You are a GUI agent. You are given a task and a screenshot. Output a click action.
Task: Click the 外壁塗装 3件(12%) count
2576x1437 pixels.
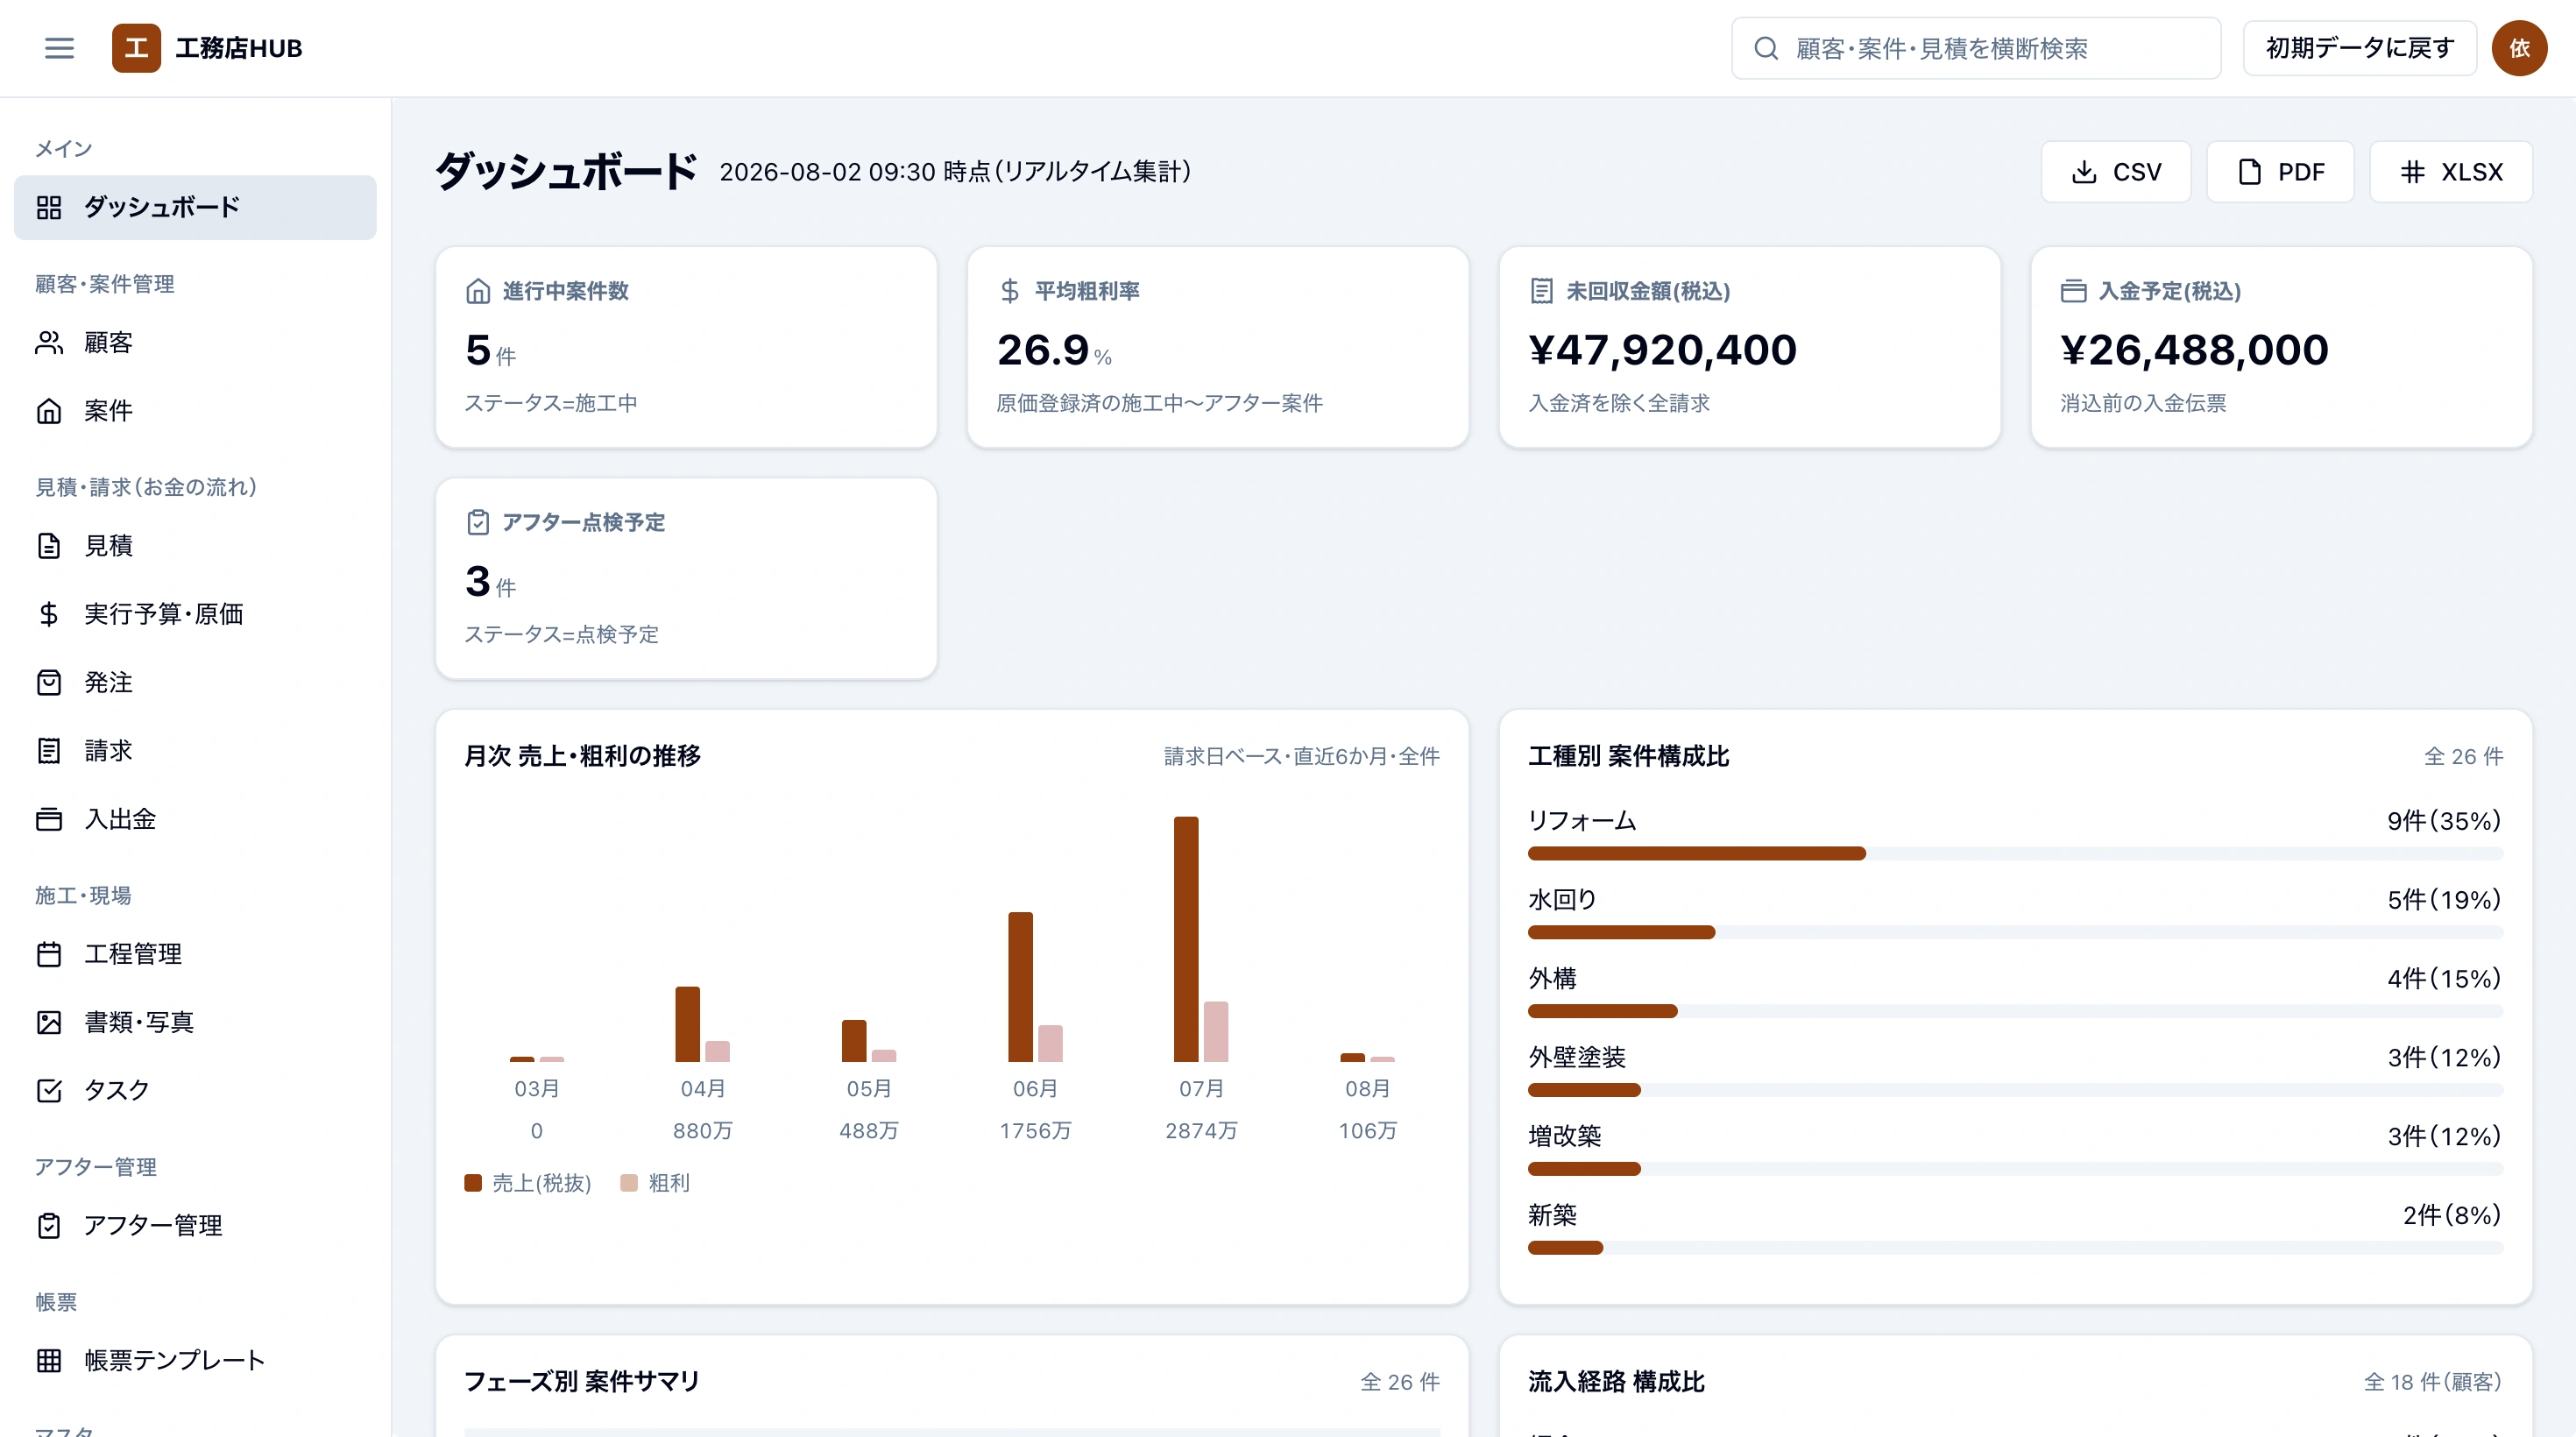pyautogui.click(x=2445, y=1057)
